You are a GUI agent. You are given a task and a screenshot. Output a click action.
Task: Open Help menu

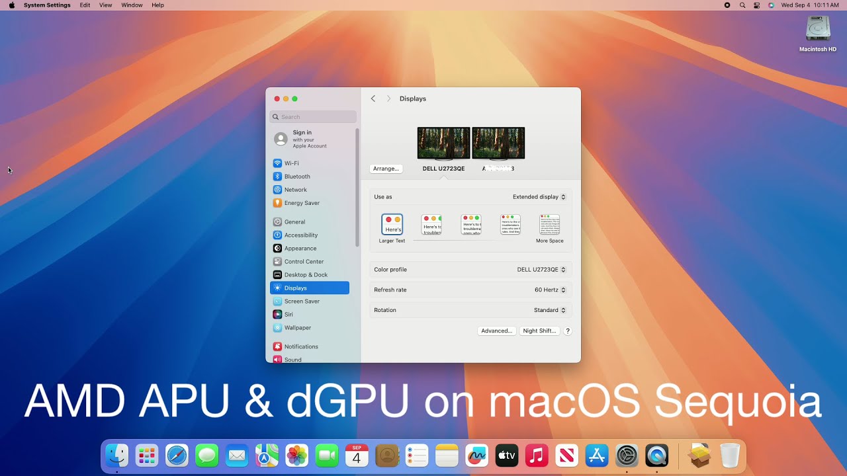157,5
